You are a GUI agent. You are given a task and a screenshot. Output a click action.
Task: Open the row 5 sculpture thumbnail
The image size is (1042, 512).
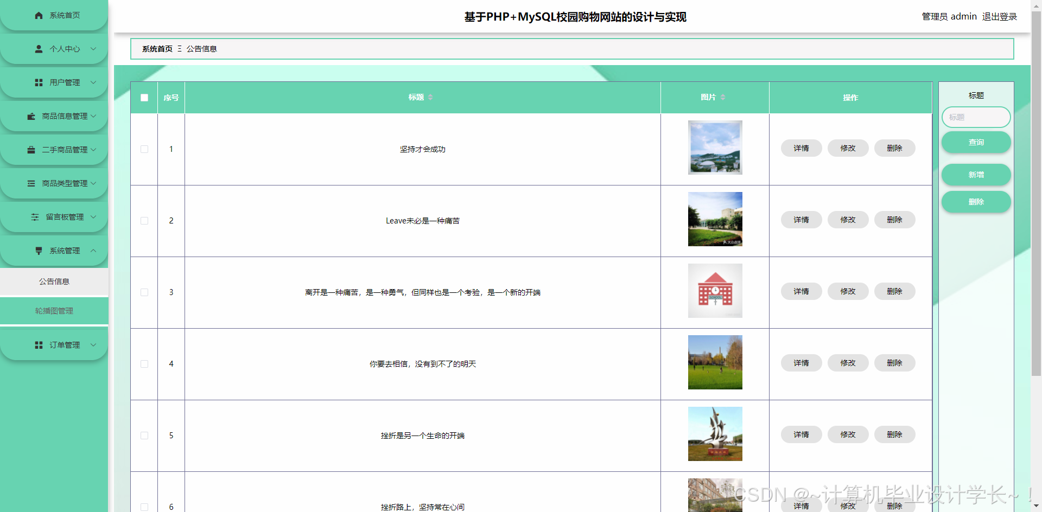click(x=715, y=434)
